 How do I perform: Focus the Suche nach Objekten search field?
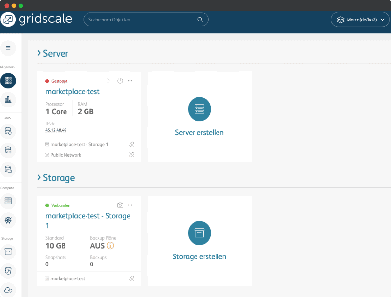click(146, 20)
